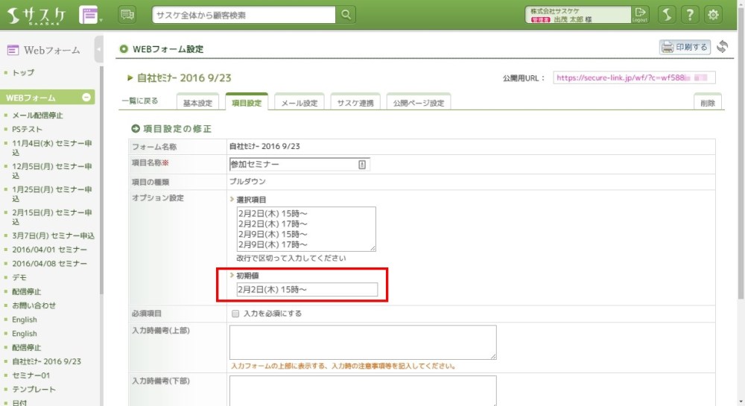745x406 pixels.
Task: Click the refresh arrows icon beside print
Action: coord(722,47)
